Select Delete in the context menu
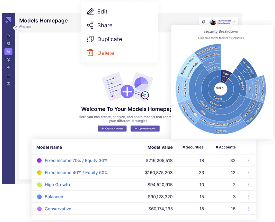The width and height of the screenshot is (275, 222). pyautogui.click(x=106, y=53)
